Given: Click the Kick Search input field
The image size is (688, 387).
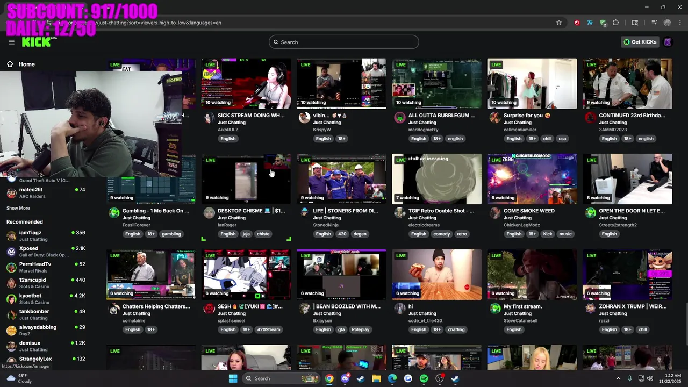Looking at the screenshot, I should pos(344,42).
